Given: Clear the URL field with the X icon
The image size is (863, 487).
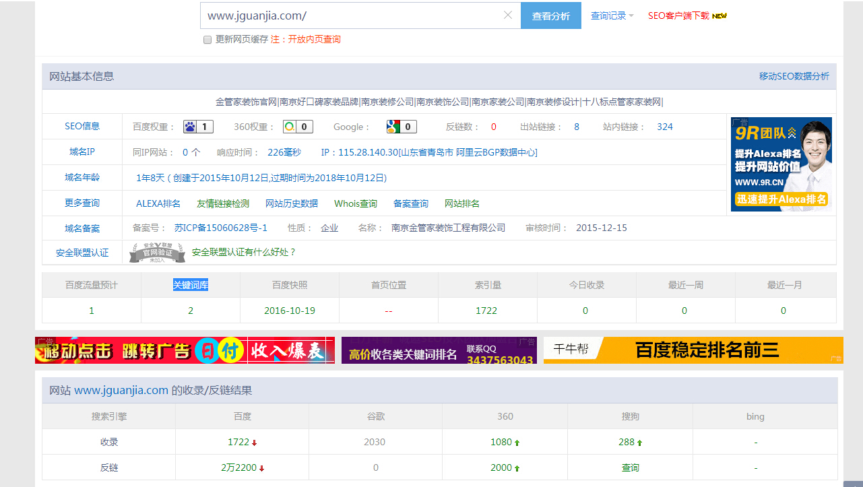Looking at the screenshot, I should (508, 15).
